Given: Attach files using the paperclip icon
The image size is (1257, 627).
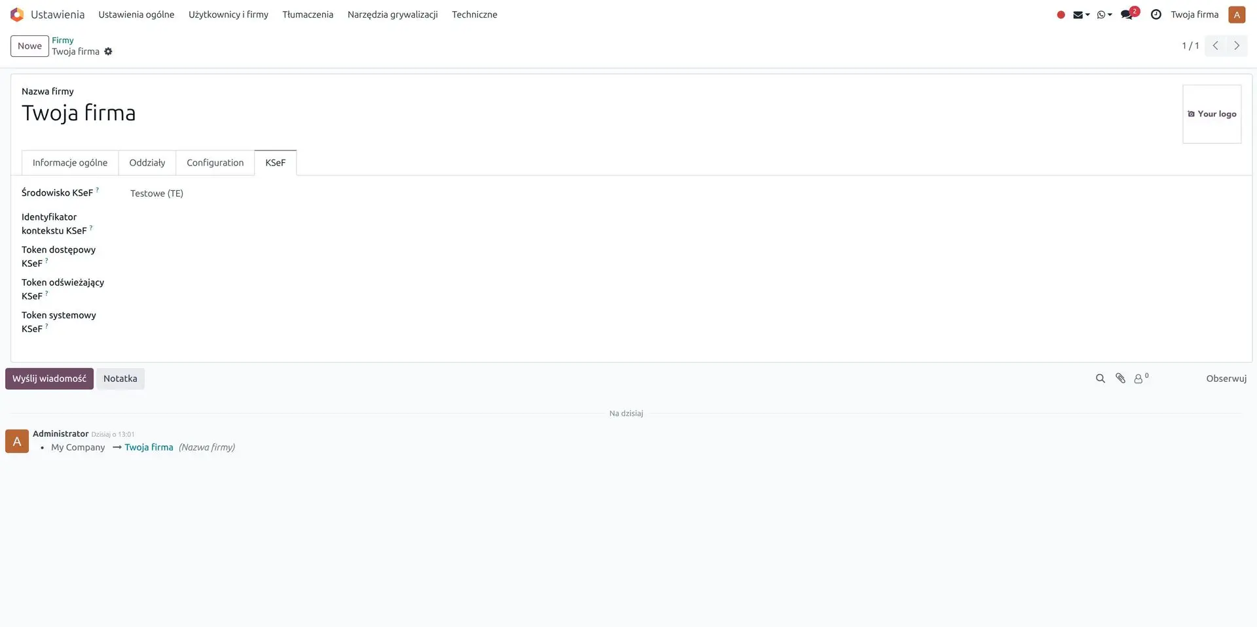Looking at the screenshot, I should coord(1120,379).
